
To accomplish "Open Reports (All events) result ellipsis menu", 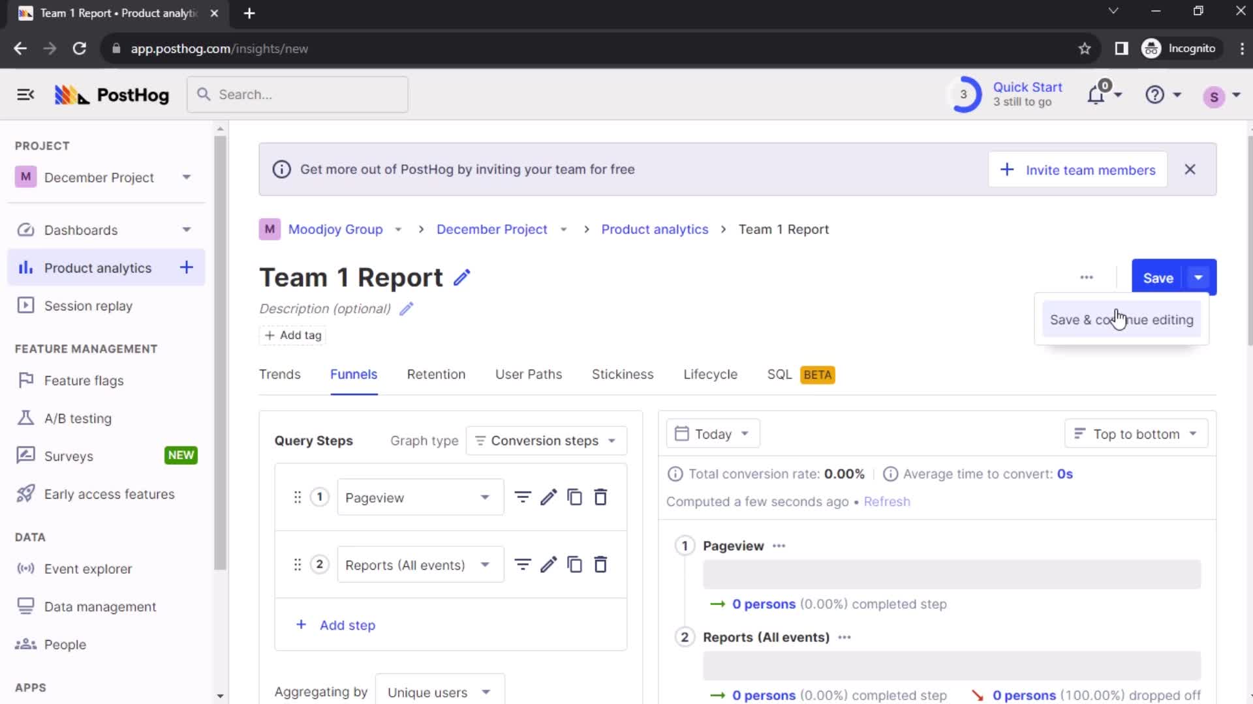I will (844, 637).
